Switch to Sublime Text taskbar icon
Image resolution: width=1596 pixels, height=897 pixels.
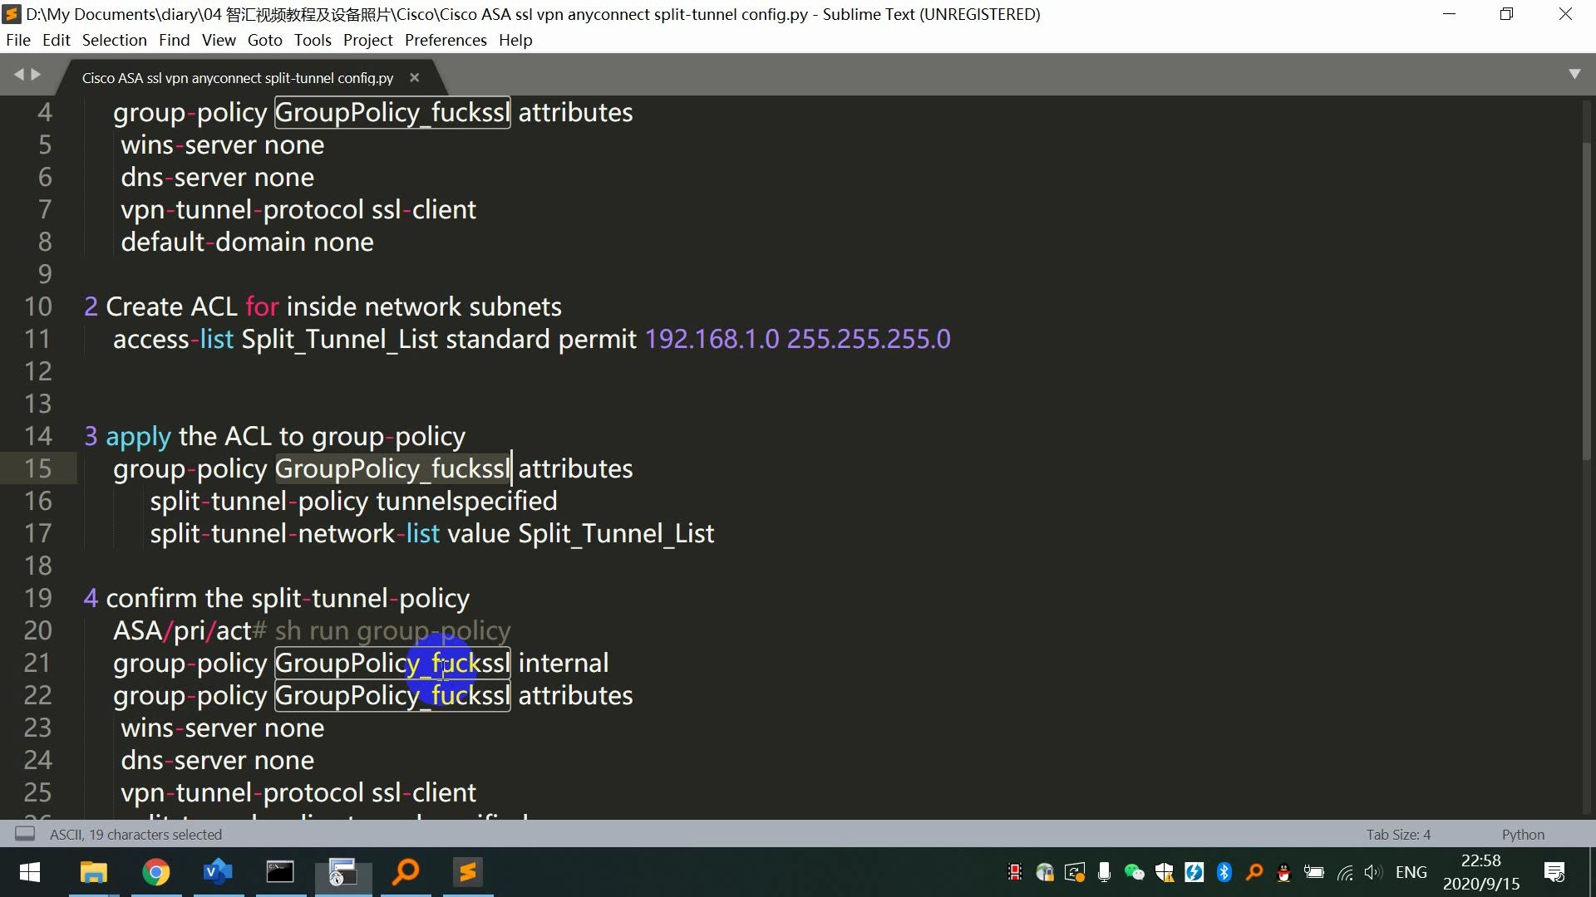(468, 872)
